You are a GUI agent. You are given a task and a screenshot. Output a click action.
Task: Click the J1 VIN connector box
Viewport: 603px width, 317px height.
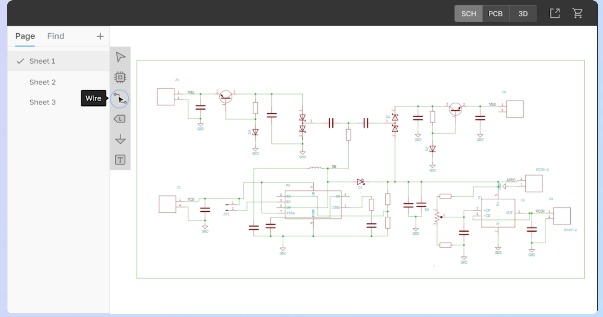pos(167,204)
